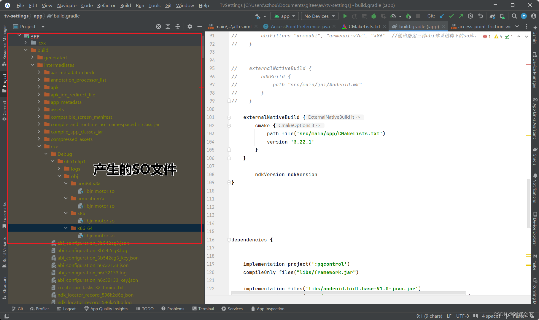This screenshot has height=320, width=539.
Task: Run the app with the green play button
Action: point(345,16)
